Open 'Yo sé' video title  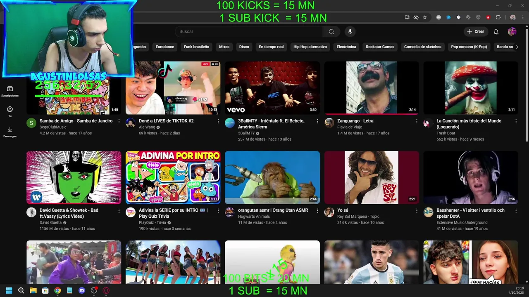pos(343,210)
